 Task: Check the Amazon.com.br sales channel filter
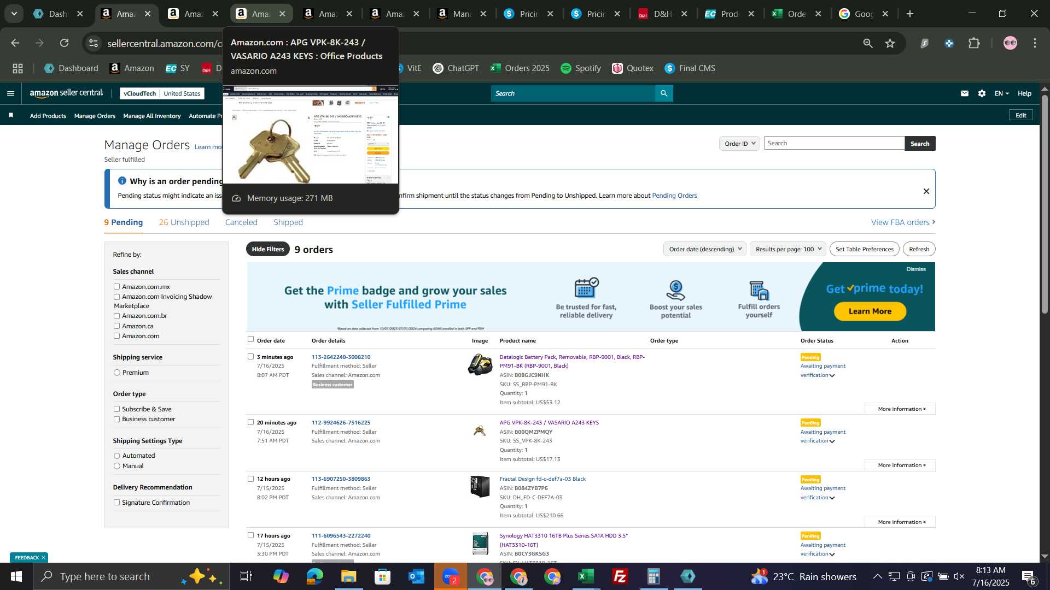[x=116, y=316]
